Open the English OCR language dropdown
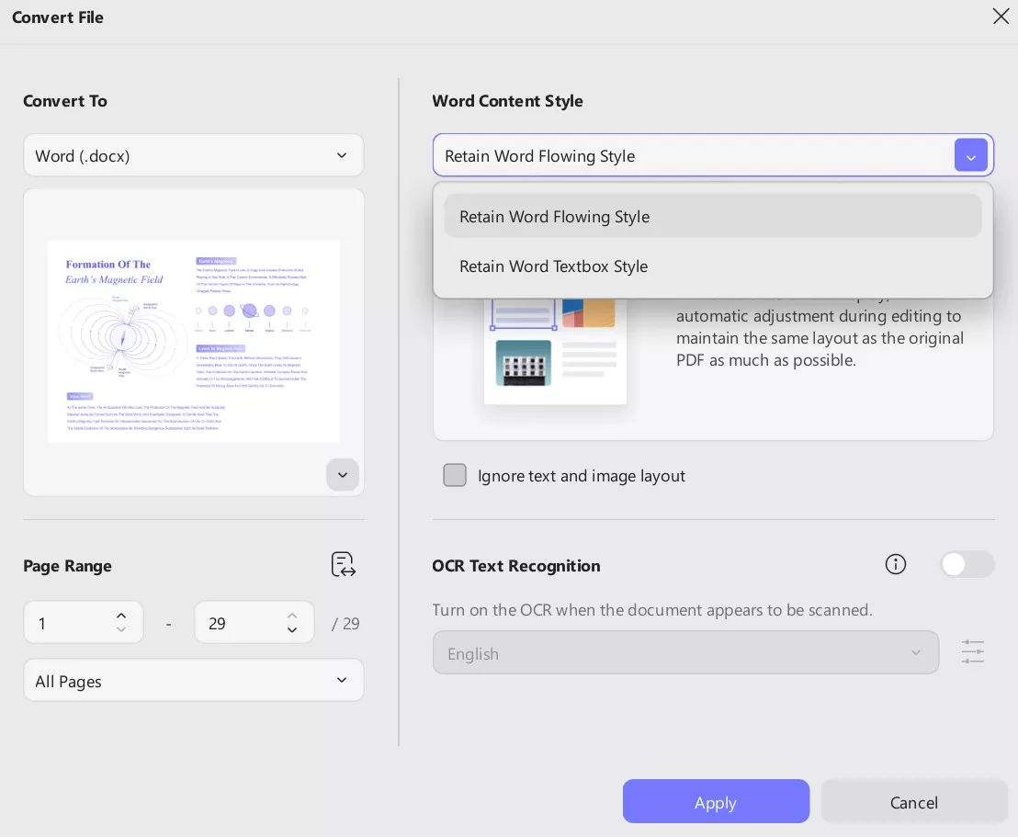Screen dimensions: 1018x837 tap(685, 653)
